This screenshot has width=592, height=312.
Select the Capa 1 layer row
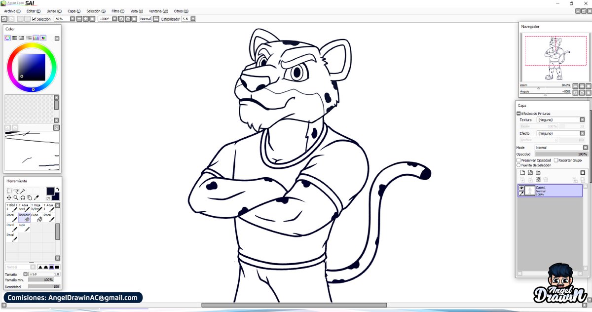point(550,191)
